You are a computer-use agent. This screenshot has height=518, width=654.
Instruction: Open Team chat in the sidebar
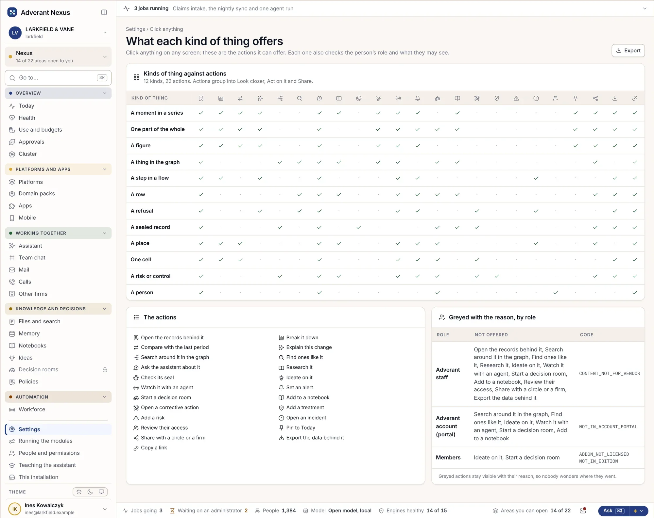[x=58, y=258]
